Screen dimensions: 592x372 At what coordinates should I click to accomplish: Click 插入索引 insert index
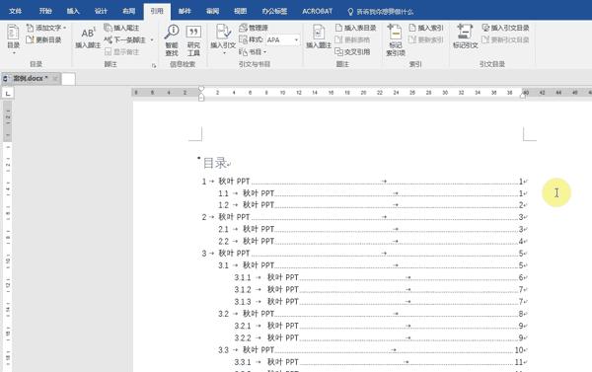coord(426,28)
